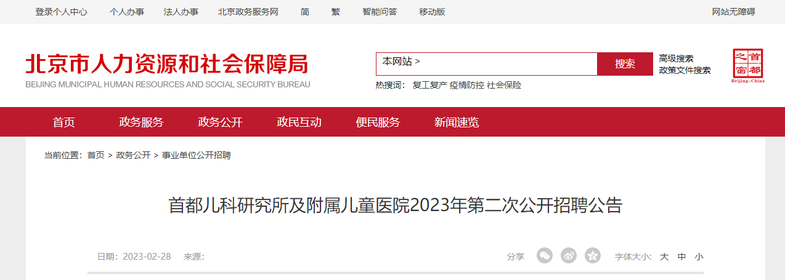This screenshot has height=280, width=785.
Task: Click the star favorites share icon
Action: 593,255
